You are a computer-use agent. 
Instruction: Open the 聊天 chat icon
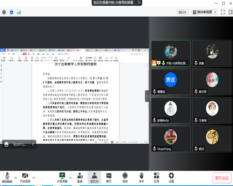[109, 175]
